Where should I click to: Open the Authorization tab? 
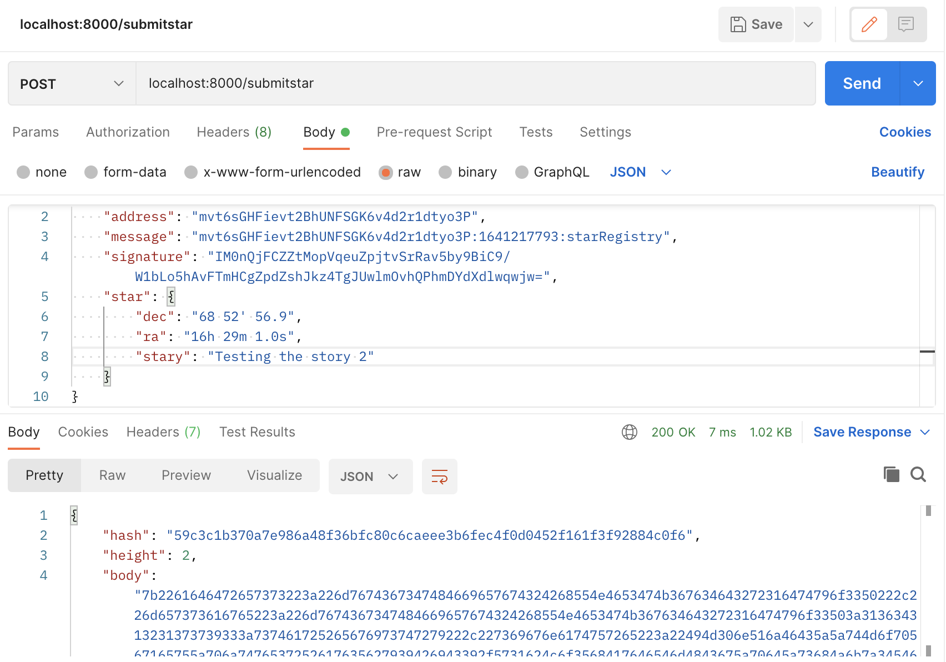tap(128, 132)
